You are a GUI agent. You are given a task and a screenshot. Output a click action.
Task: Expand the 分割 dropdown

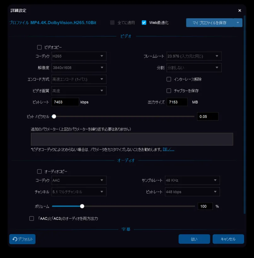coord(194,68)
